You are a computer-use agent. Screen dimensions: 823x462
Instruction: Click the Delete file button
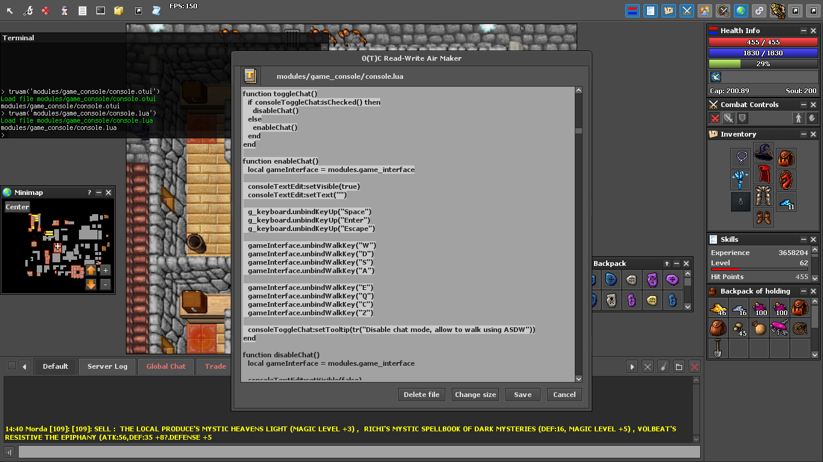422,395
